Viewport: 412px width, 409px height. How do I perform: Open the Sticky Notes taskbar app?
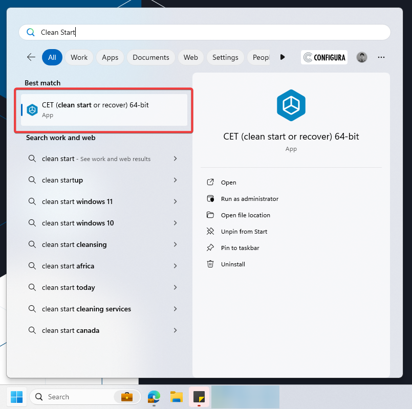pyautogui.click(x=199, y=397)
